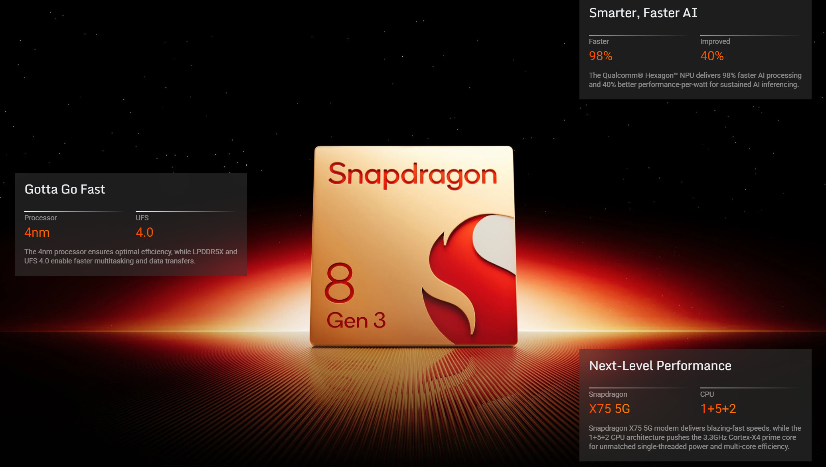This screenshot has height=467, width=826.
Task: Click the 'UFS' label above 4.0
Action: coord(142,218)
